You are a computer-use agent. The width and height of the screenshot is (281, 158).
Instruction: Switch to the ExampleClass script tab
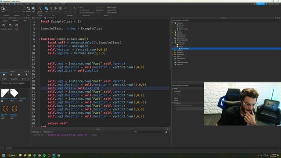coord(50,18)
